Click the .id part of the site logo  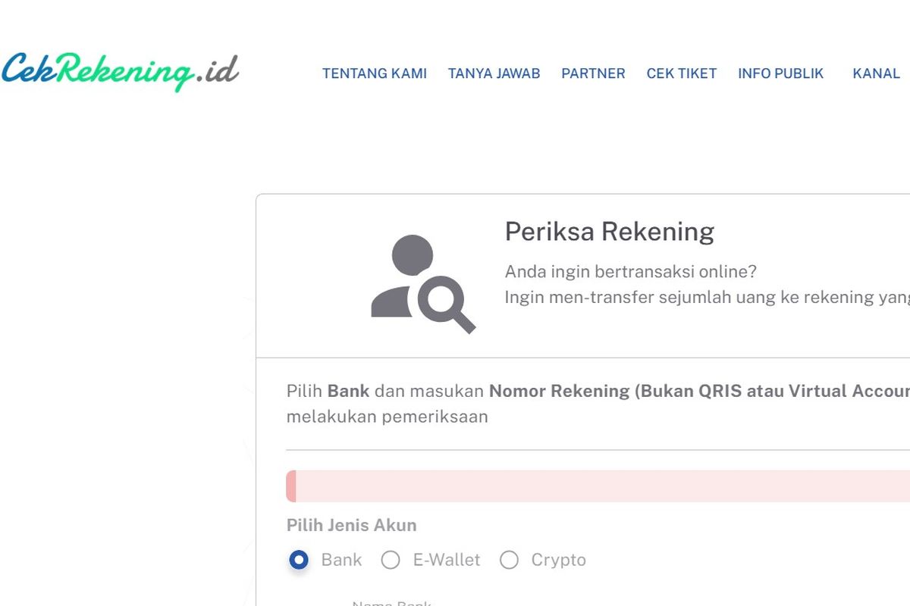(216, 72)
